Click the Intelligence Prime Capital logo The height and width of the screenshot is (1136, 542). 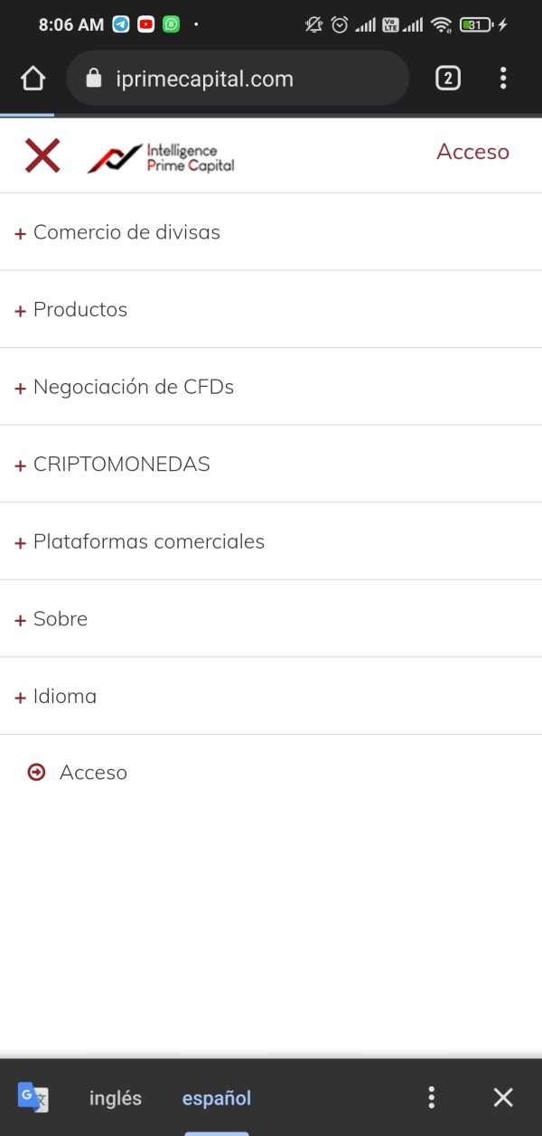pyautogui.click(x=161, y=157)
